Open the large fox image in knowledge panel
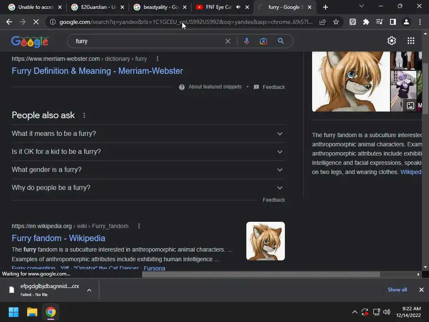The height and width of the screenshot is (322, 429). tap(351, 82)
